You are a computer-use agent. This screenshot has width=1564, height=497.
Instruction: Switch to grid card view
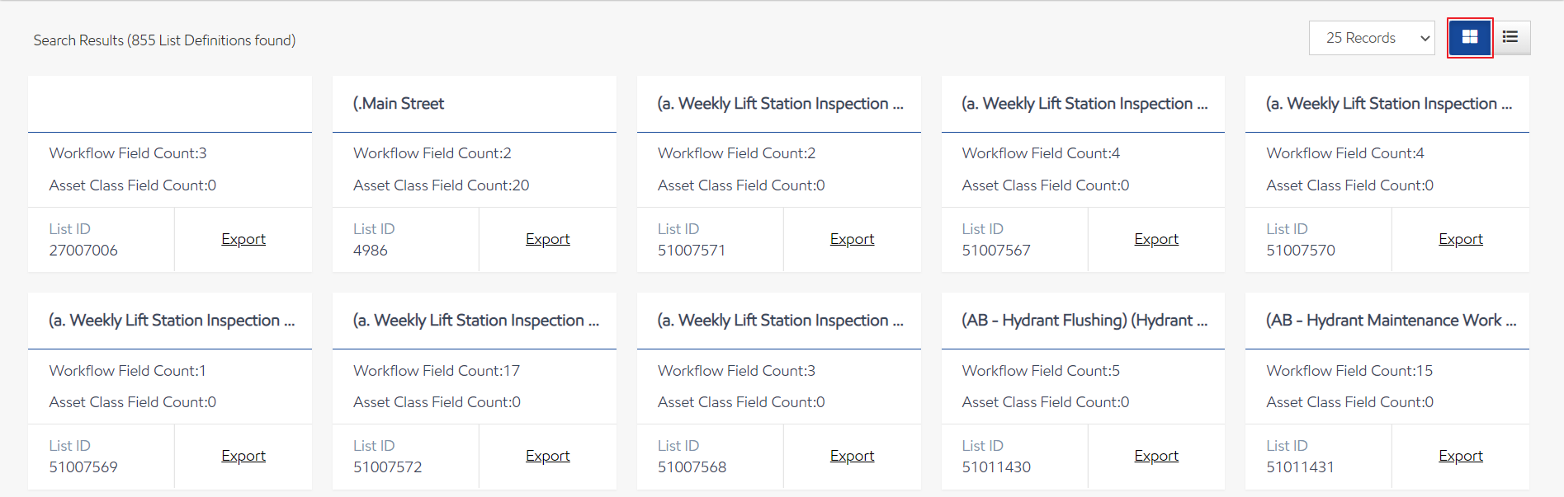tap(1469, 38)
